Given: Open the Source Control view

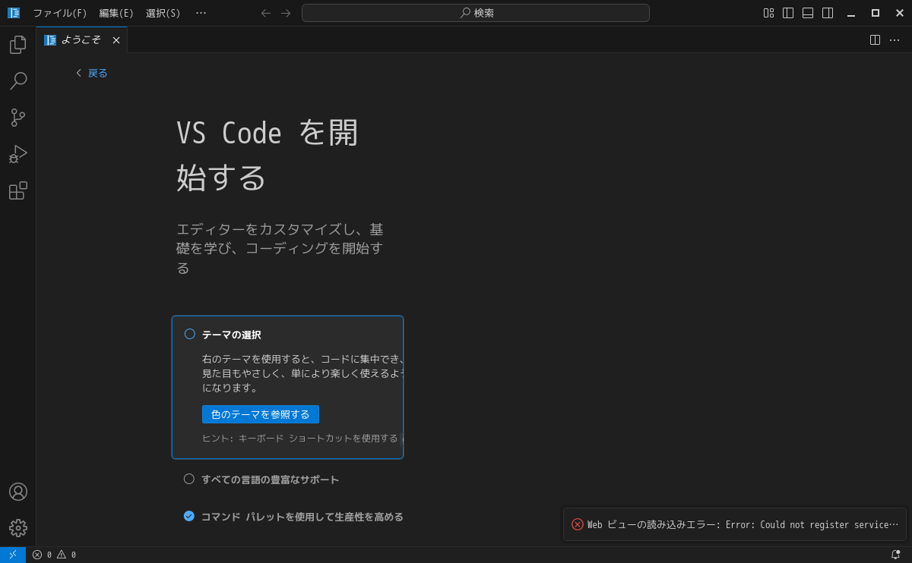Looking at the screenshot, I should pos(18,118).
